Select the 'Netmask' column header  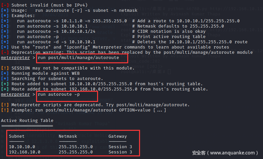(x=68, y=136)
